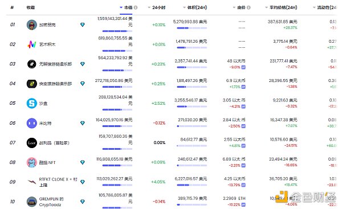Click marketplace icon beside -10.22% floor change
342x209 pixels.
(x=243, y=204)
